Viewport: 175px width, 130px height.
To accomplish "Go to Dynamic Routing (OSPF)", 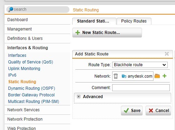I will pyautogui.click(x=32, y=88).
